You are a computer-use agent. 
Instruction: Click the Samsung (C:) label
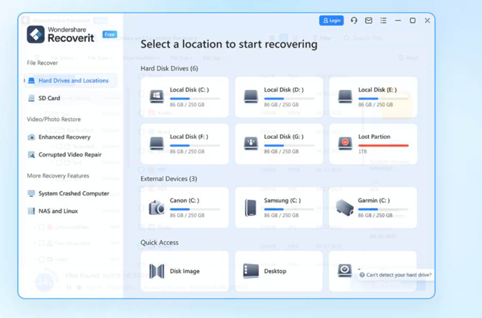pyautogui.click(x=282, y=200)
